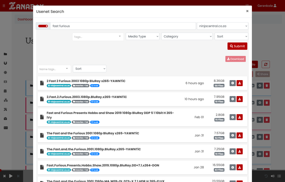Click movies > hd tag of The Fast and the Furious 2001 1080p BluRay
Image resolution: width=285 pixels, height=182 pixels.
[80, 138]
